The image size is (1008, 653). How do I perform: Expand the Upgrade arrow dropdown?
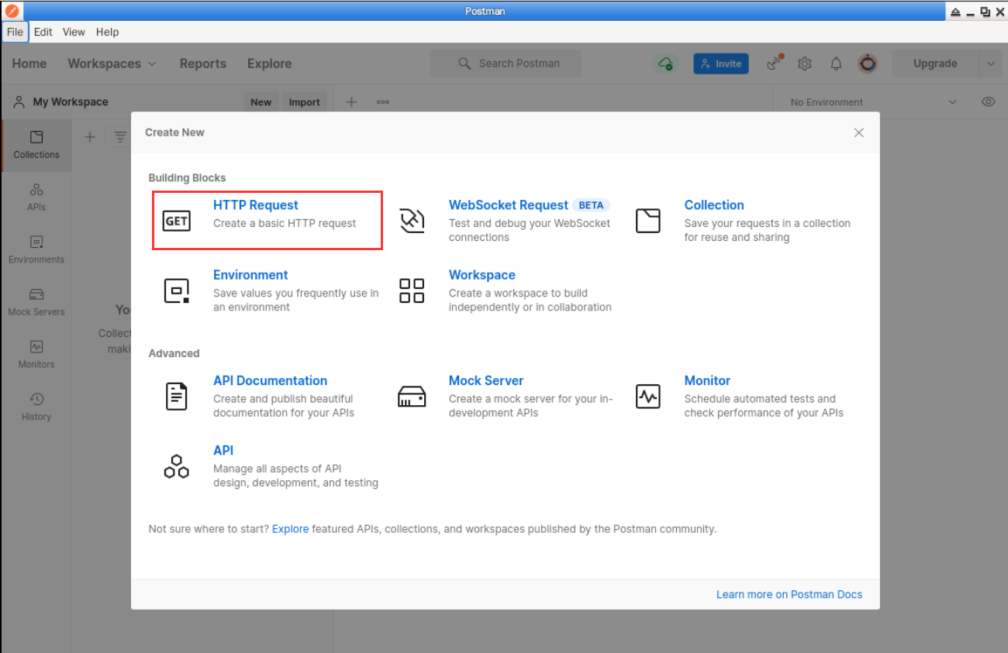[x=990, y=64]
